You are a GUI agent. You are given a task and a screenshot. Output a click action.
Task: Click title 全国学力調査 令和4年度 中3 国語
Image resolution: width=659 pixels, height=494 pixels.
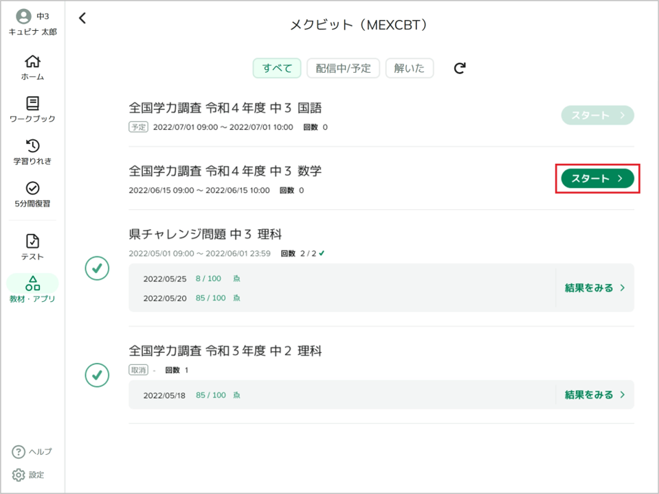(x=225, y=108)
